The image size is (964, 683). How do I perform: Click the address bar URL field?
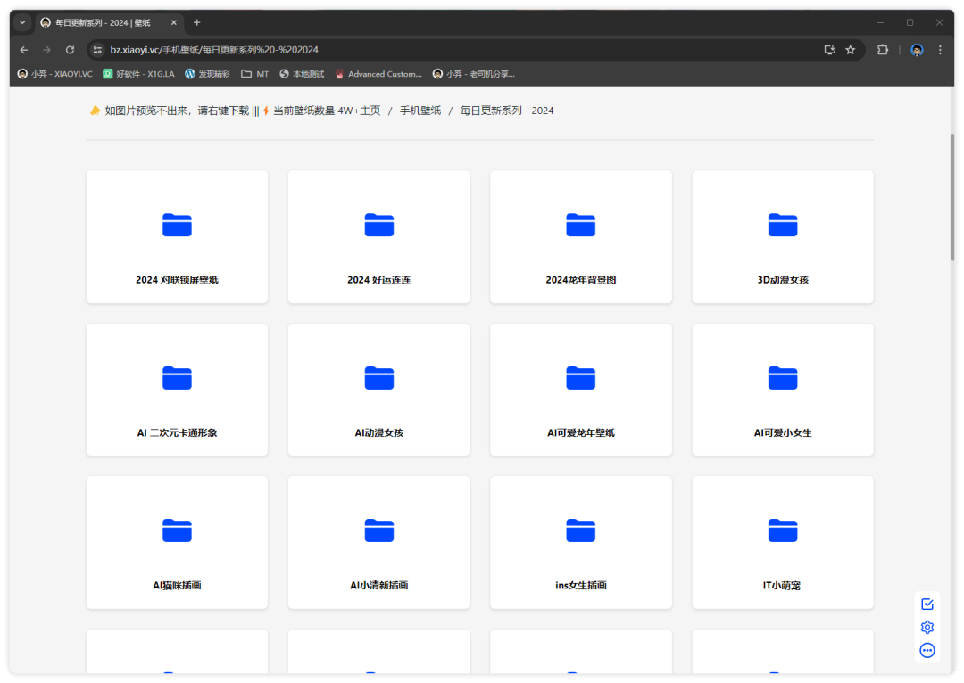pos(446,50)
